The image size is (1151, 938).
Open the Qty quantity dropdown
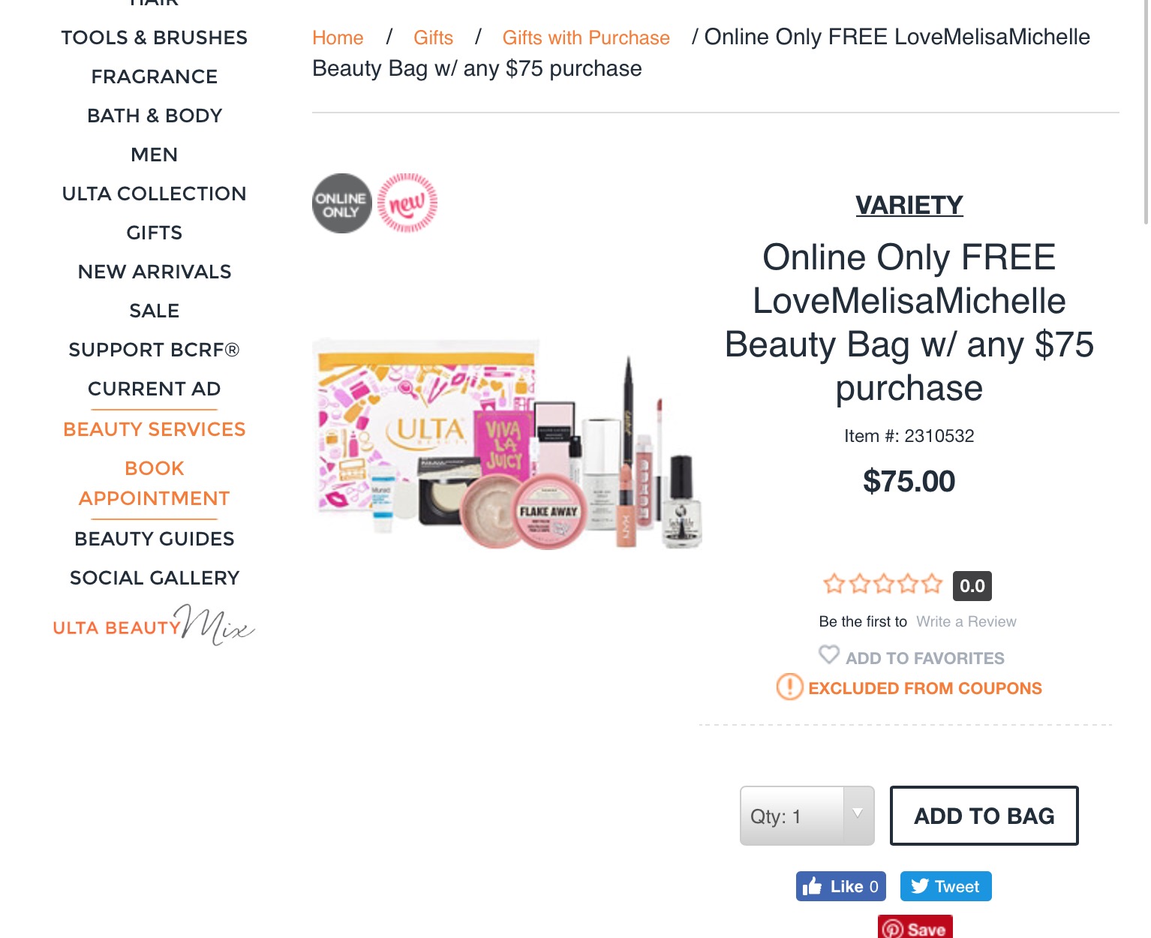point(807,816)
